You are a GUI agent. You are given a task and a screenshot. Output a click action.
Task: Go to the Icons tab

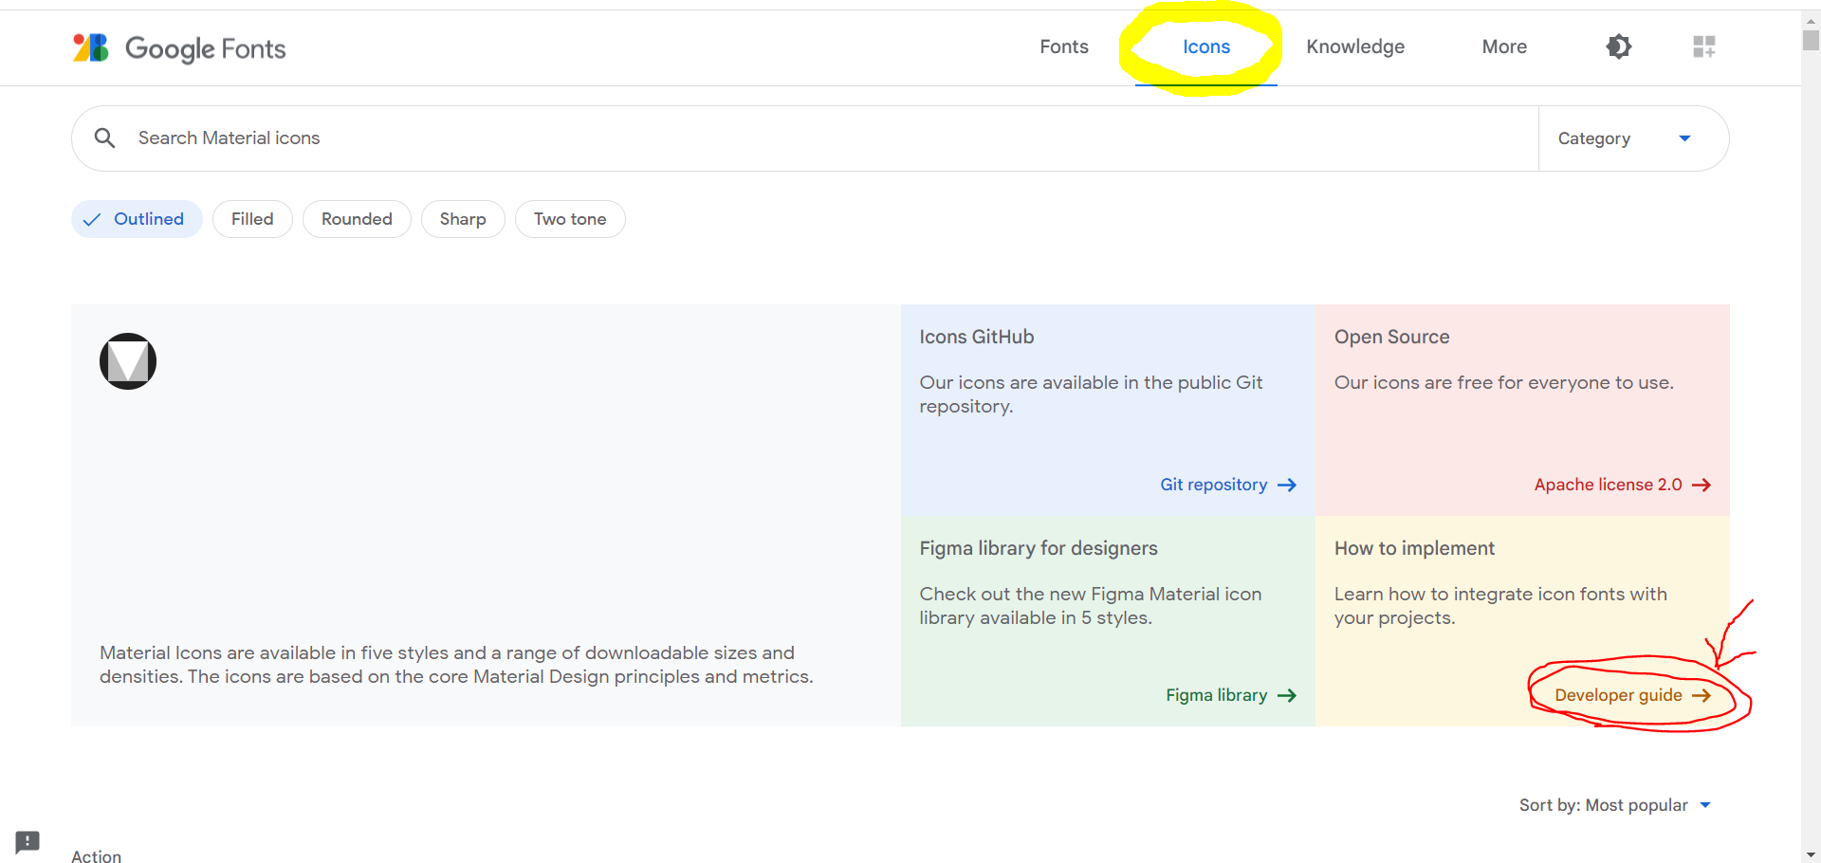(1206, 46)
